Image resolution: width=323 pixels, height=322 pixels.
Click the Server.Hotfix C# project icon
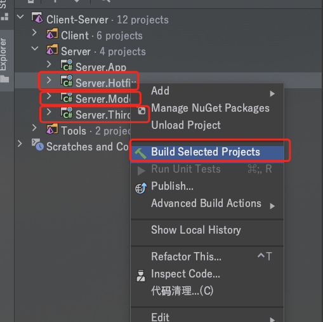pos(67,81)
